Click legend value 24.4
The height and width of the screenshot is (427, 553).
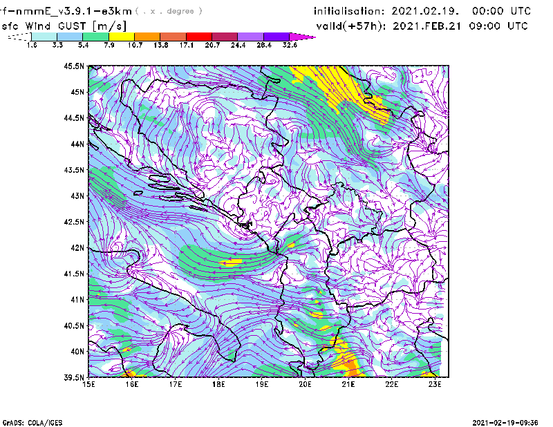click(238, 45)
